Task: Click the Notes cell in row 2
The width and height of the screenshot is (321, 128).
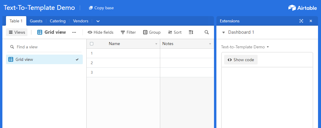Action: click(187, 63)
